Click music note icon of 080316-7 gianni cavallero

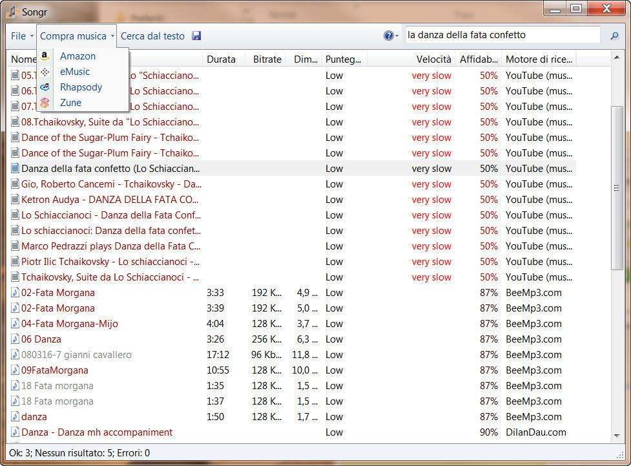(15, 355)
